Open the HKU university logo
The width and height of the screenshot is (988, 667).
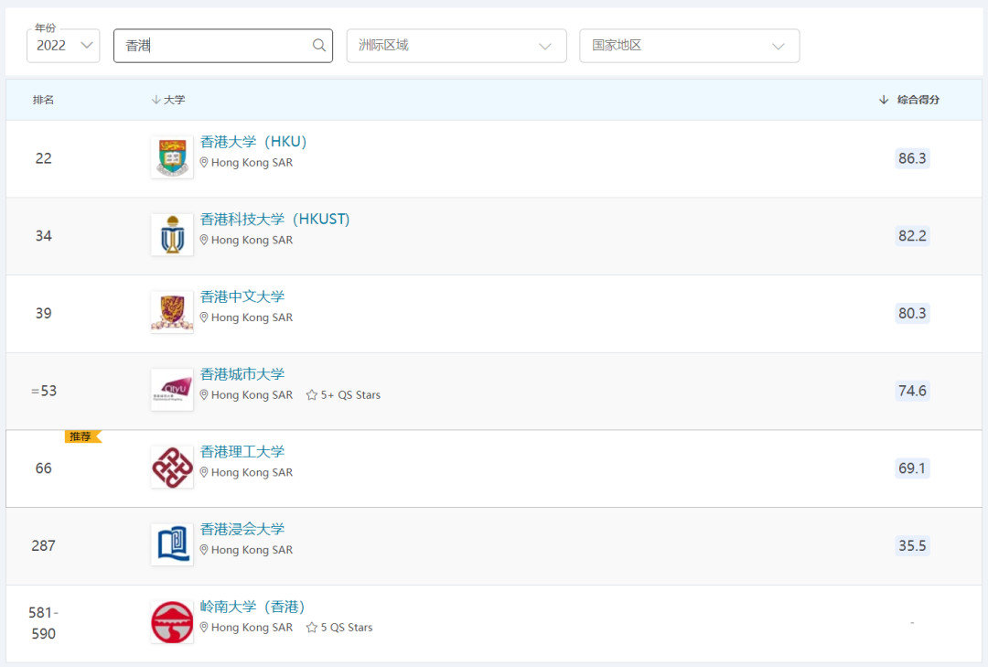click(x=172, y=157)
